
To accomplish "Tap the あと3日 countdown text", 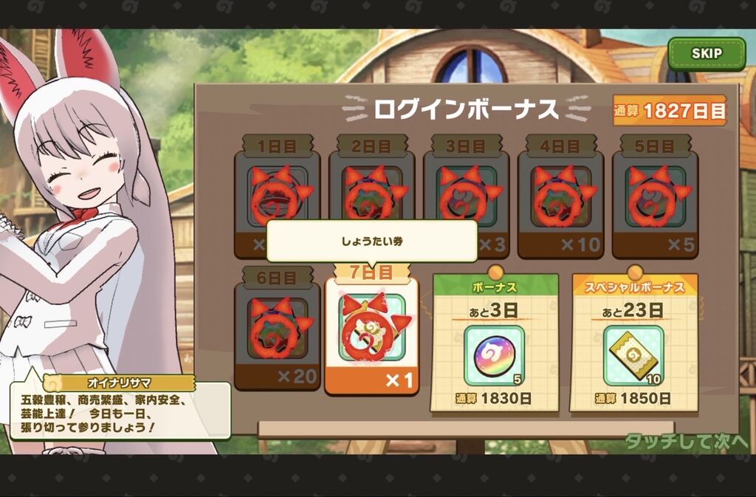I will [x=494, y=310].
